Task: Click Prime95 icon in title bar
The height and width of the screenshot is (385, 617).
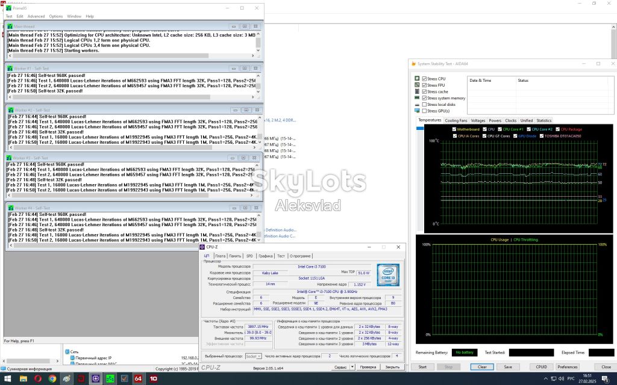Action: pos(8,8)
